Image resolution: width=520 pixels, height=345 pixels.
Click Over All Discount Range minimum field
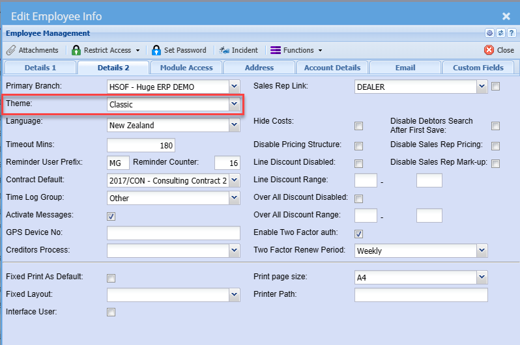click(x=366, y=215)
